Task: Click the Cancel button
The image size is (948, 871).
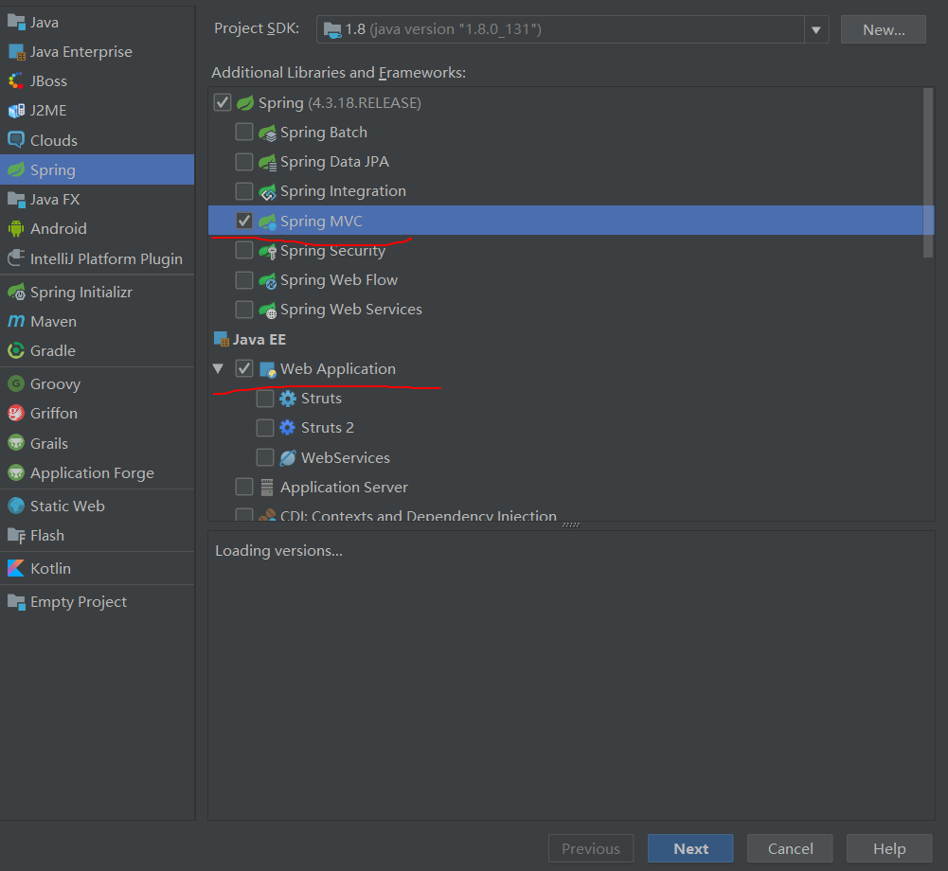Action: click(x=790, y=848)
